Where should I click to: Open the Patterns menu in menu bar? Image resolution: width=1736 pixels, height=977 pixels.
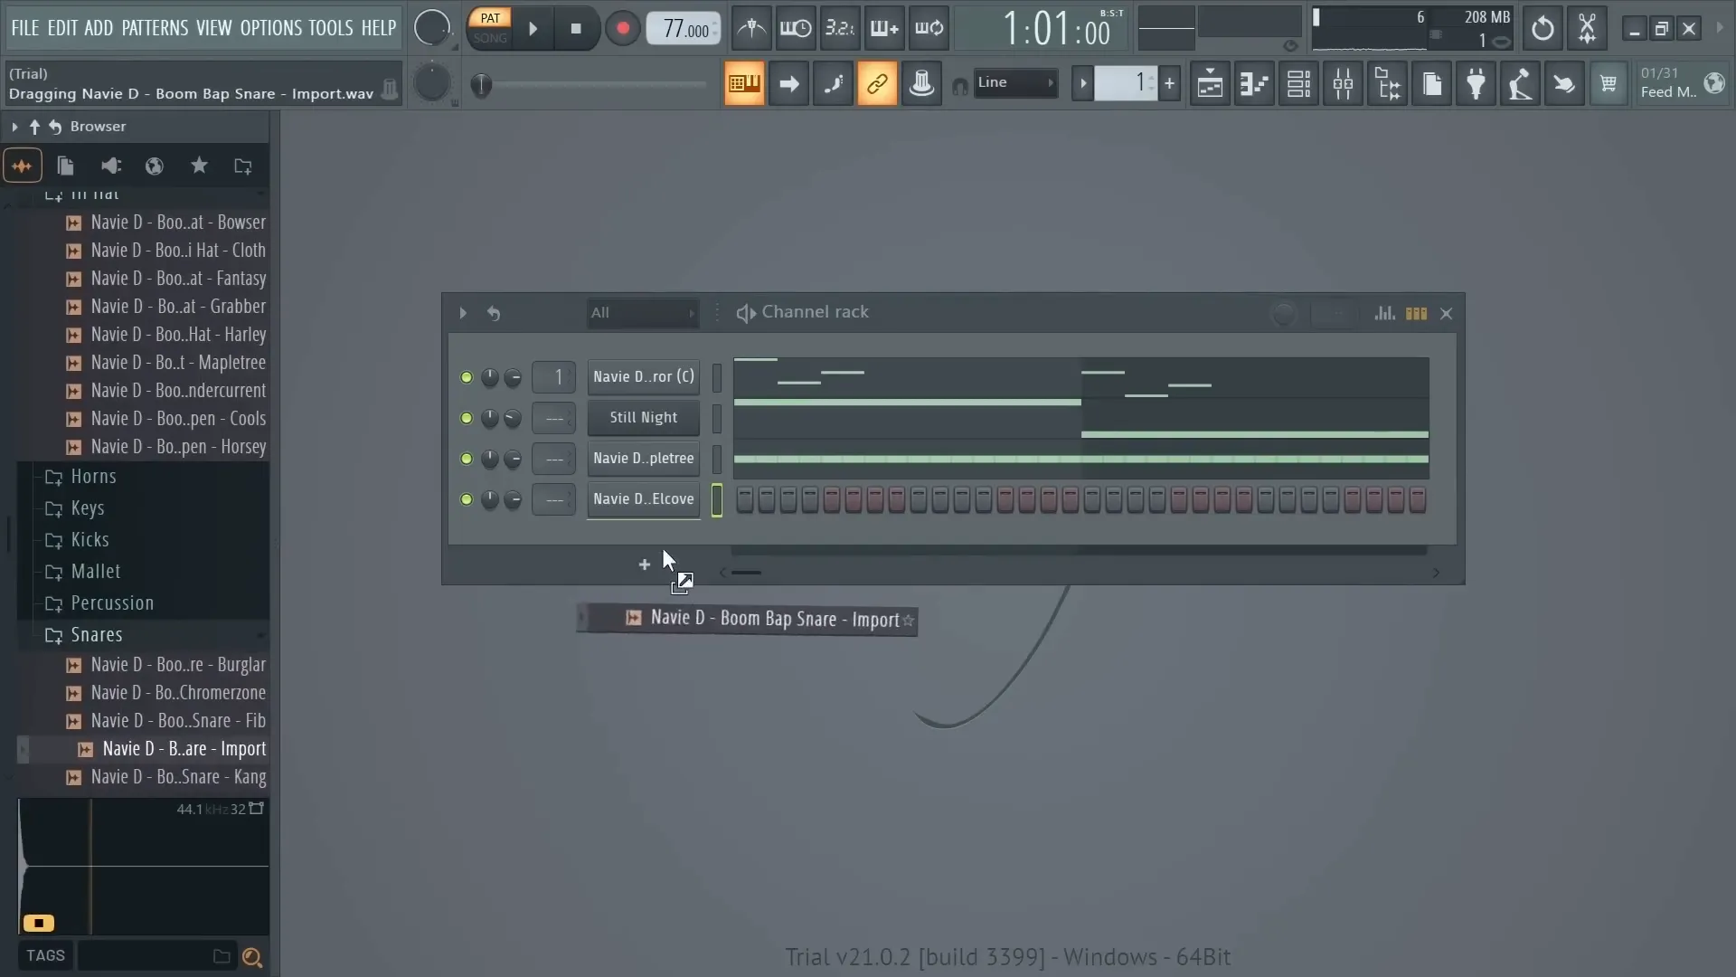pos(154,26)
